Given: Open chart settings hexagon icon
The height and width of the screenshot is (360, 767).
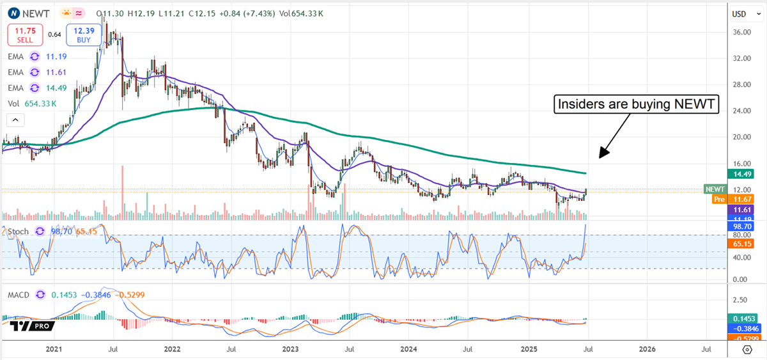Looking at the screenshot, I should pyautogui.click(x=747, y=350).
